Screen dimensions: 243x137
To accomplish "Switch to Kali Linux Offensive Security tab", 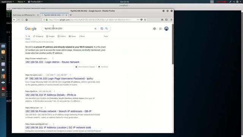I will (24, 15).
